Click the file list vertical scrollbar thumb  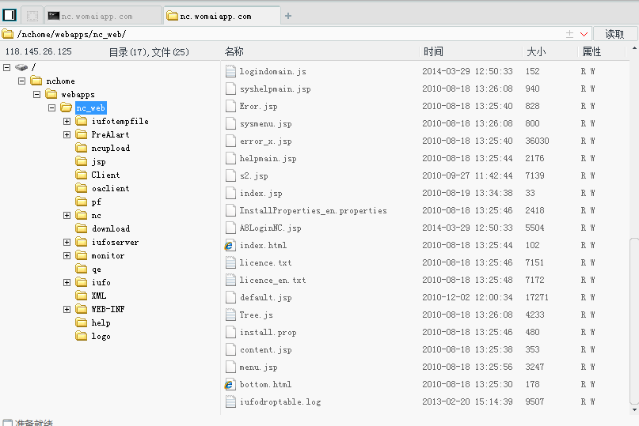[634, 321]
